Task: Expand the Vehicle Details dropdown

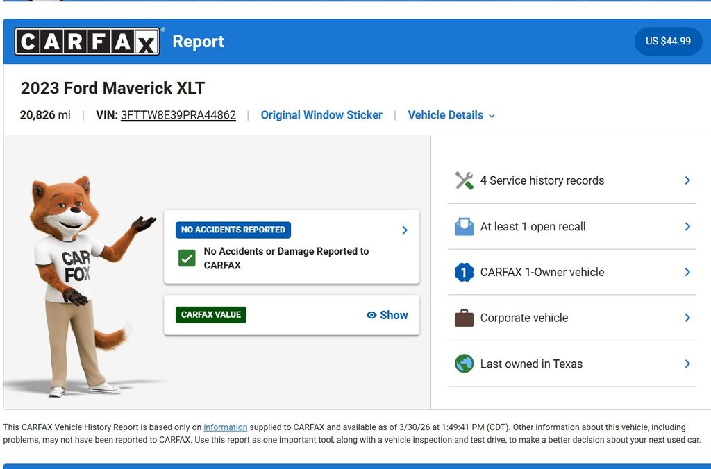Action: coord(451,115)
